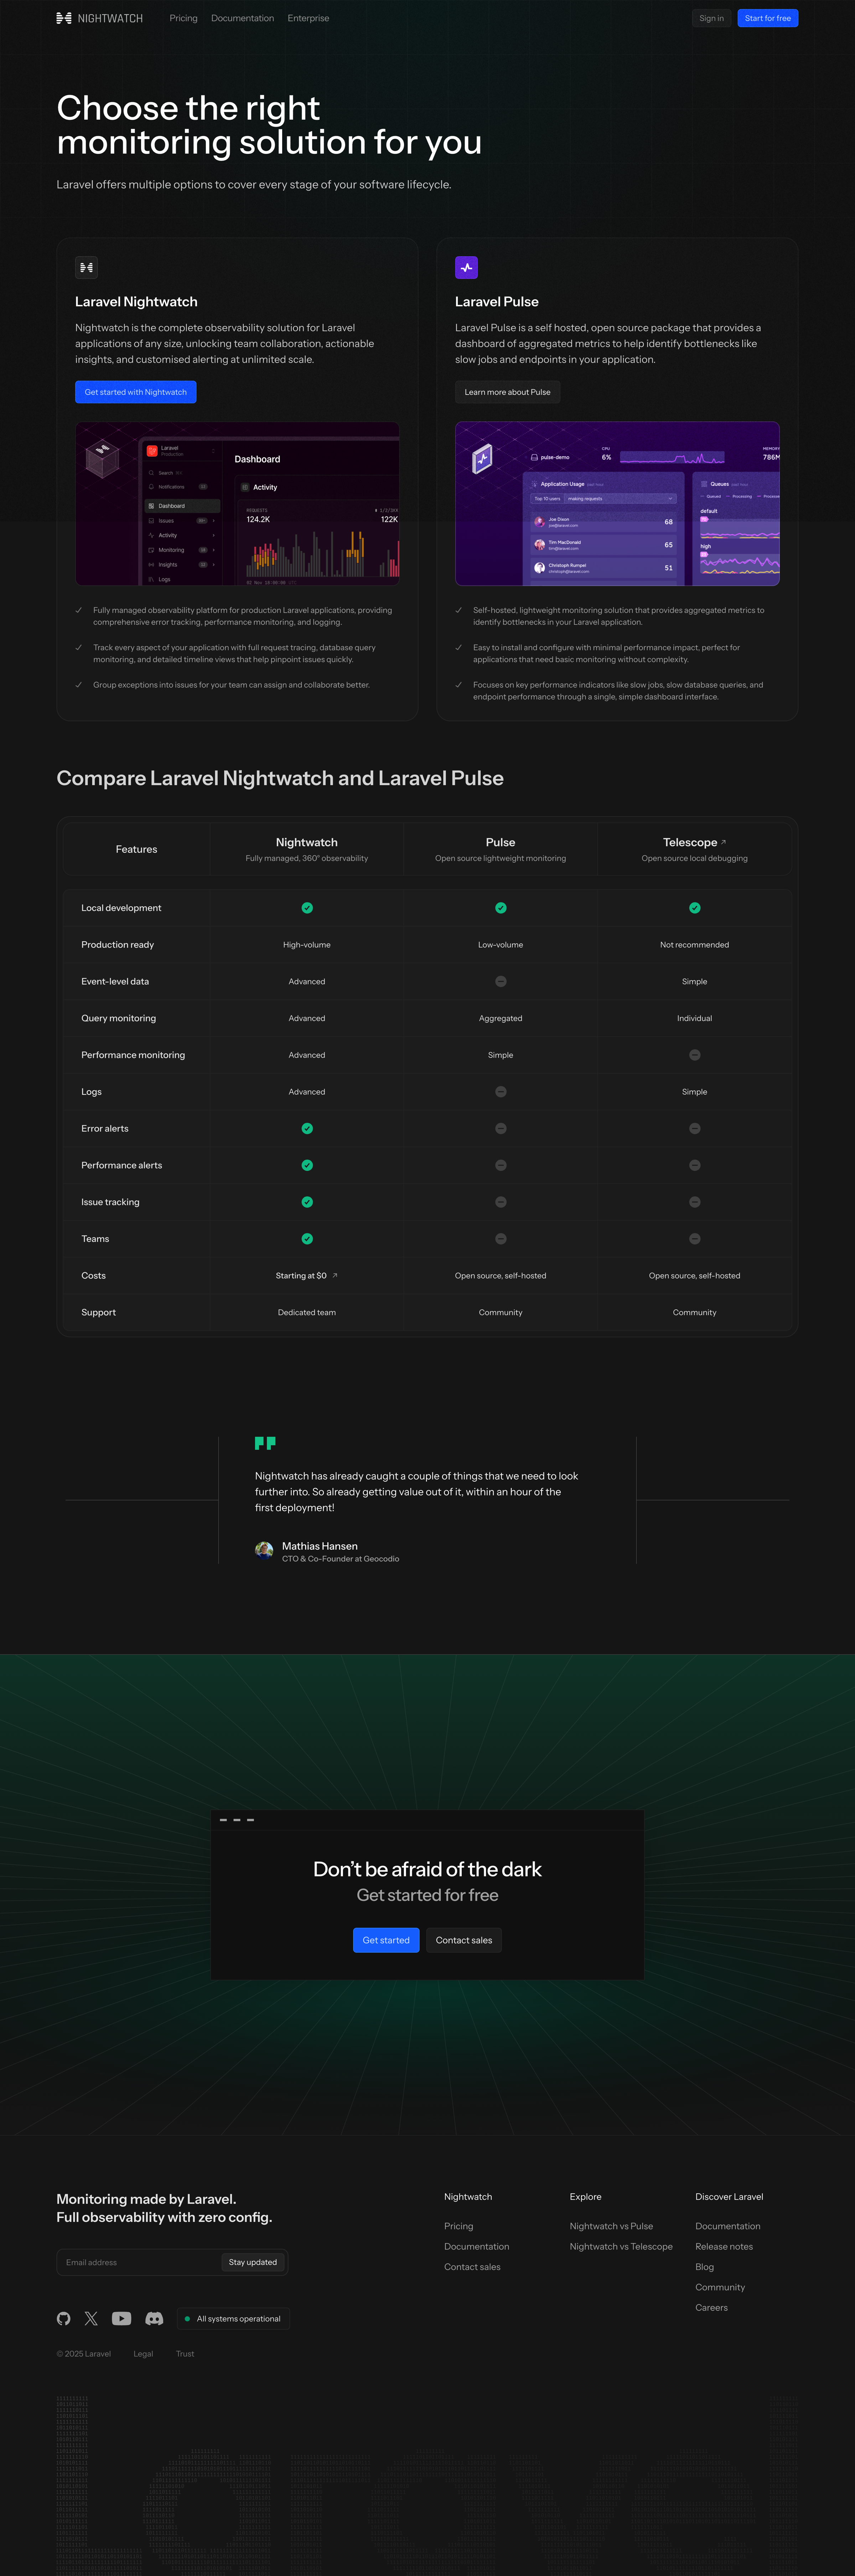The width and height of the screenshot is (855, 2576).
Task: Click Nightwatch green check for Local development
Action: pos(307,908)
